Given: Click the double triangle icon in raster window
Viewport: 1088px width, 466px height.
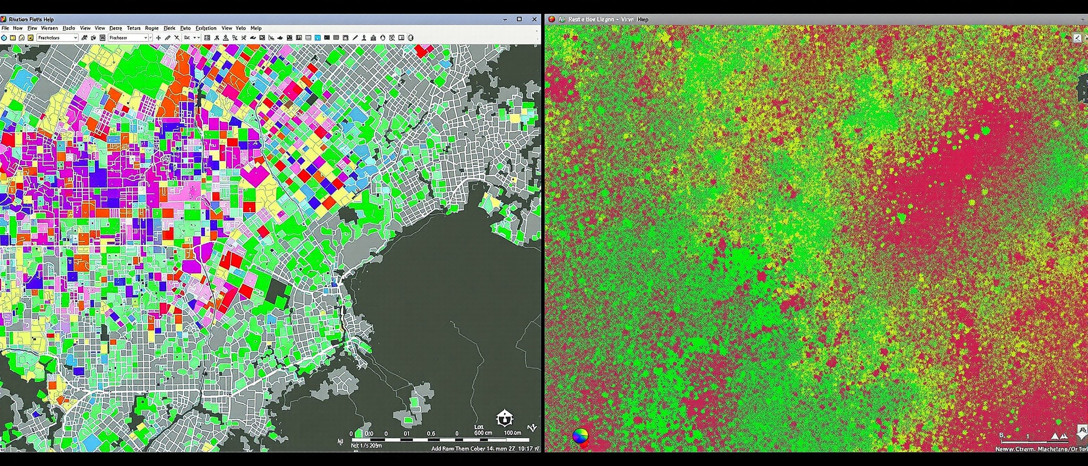Looking at the screenshot, I should (x=1059, y=437).
